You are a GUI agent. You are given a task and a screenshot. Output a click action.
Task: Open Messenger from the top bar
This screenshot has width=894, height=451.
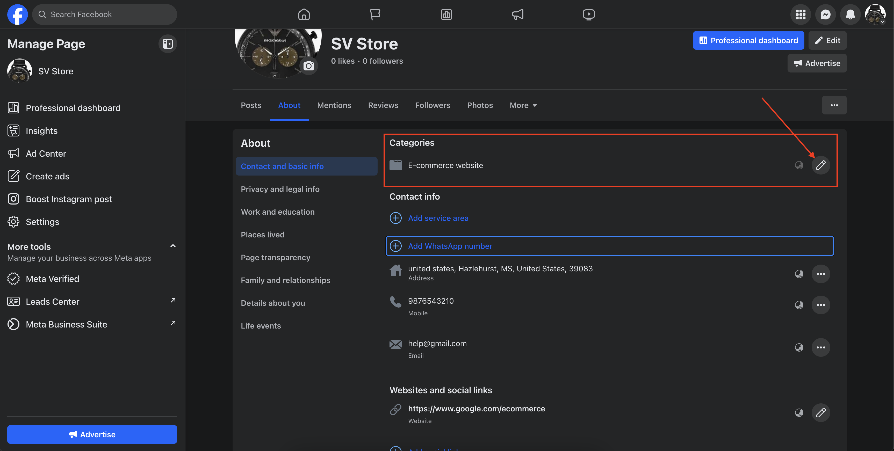click(825, 14)
